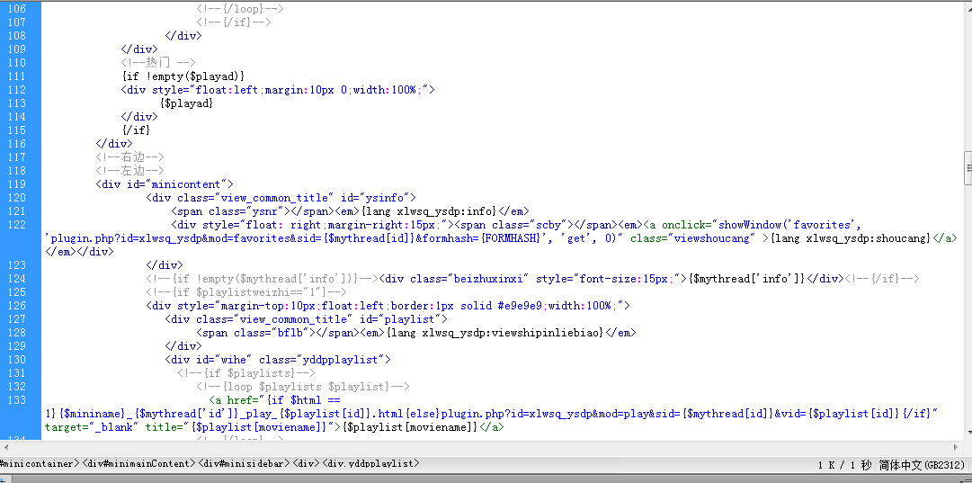Select line number 106 in the gutter

click(x=17, y=9)
